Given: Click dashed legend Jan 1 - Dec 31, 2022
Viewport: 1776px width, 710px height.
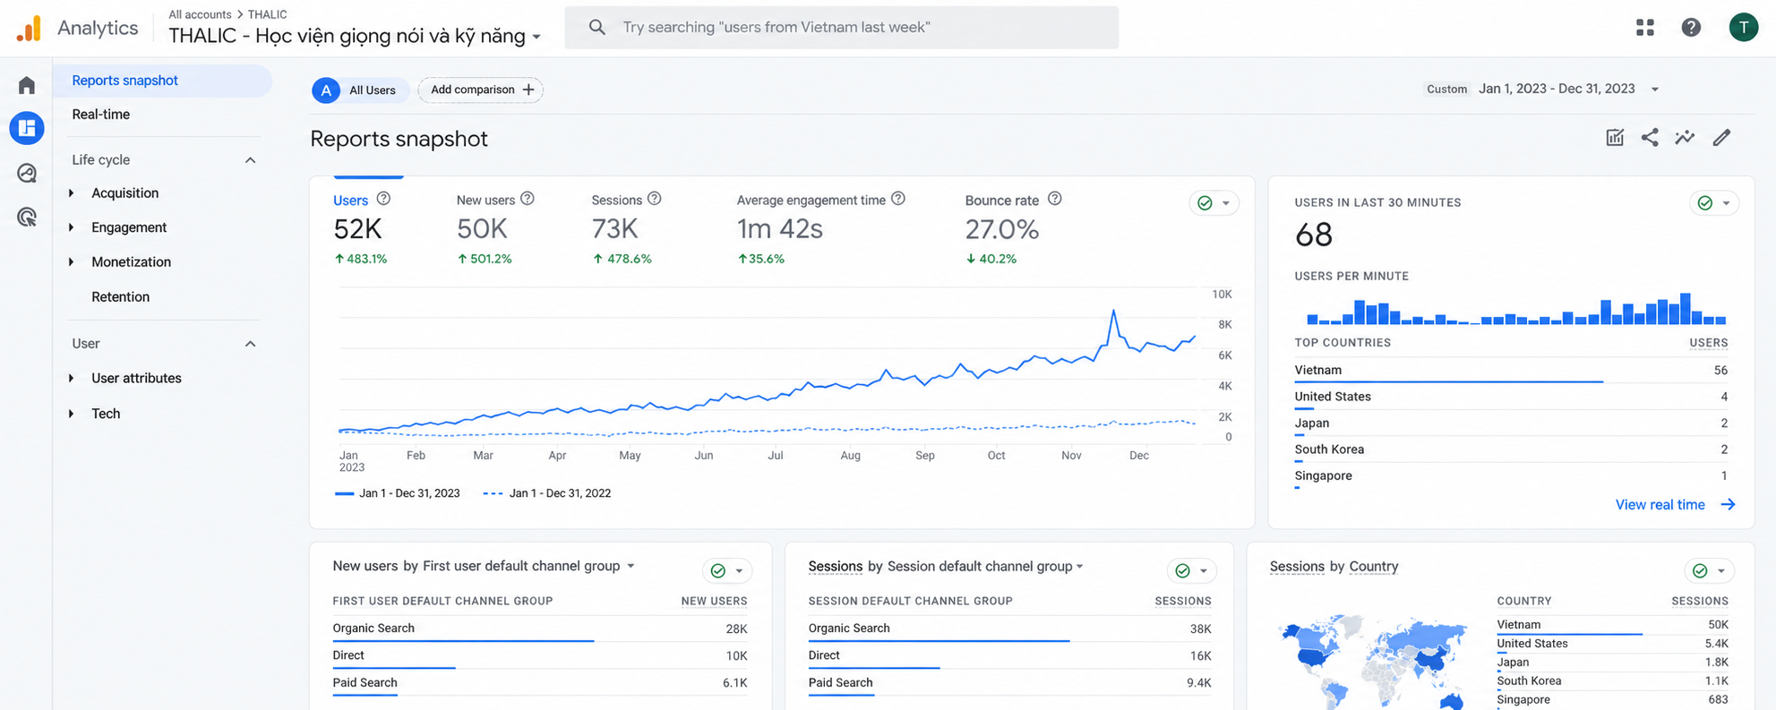Looking at the screenshot, I should point(547,493).
